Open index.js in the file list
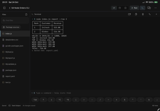This screenshot has height=111, width=160. [15, 33]
